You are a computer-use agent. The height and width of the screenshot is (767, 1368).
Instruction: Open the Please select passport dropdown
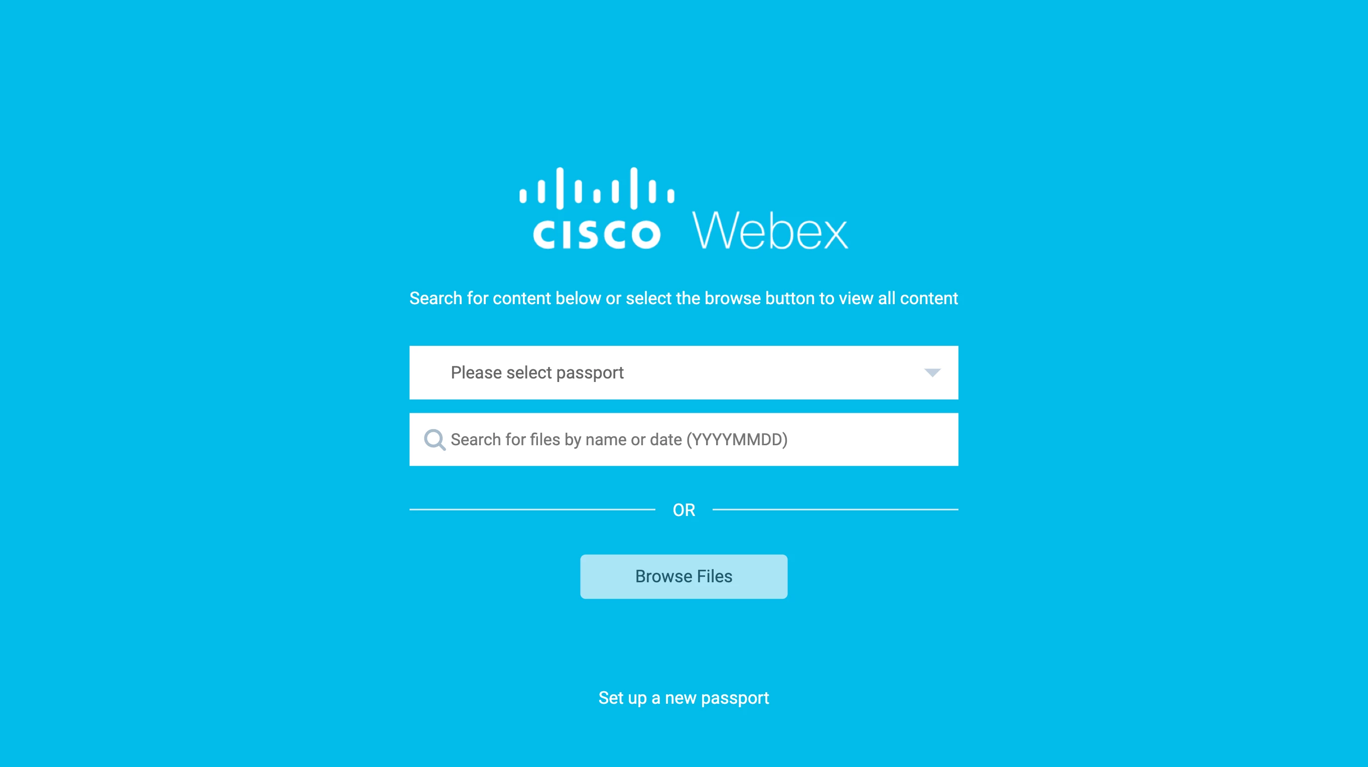683,372
